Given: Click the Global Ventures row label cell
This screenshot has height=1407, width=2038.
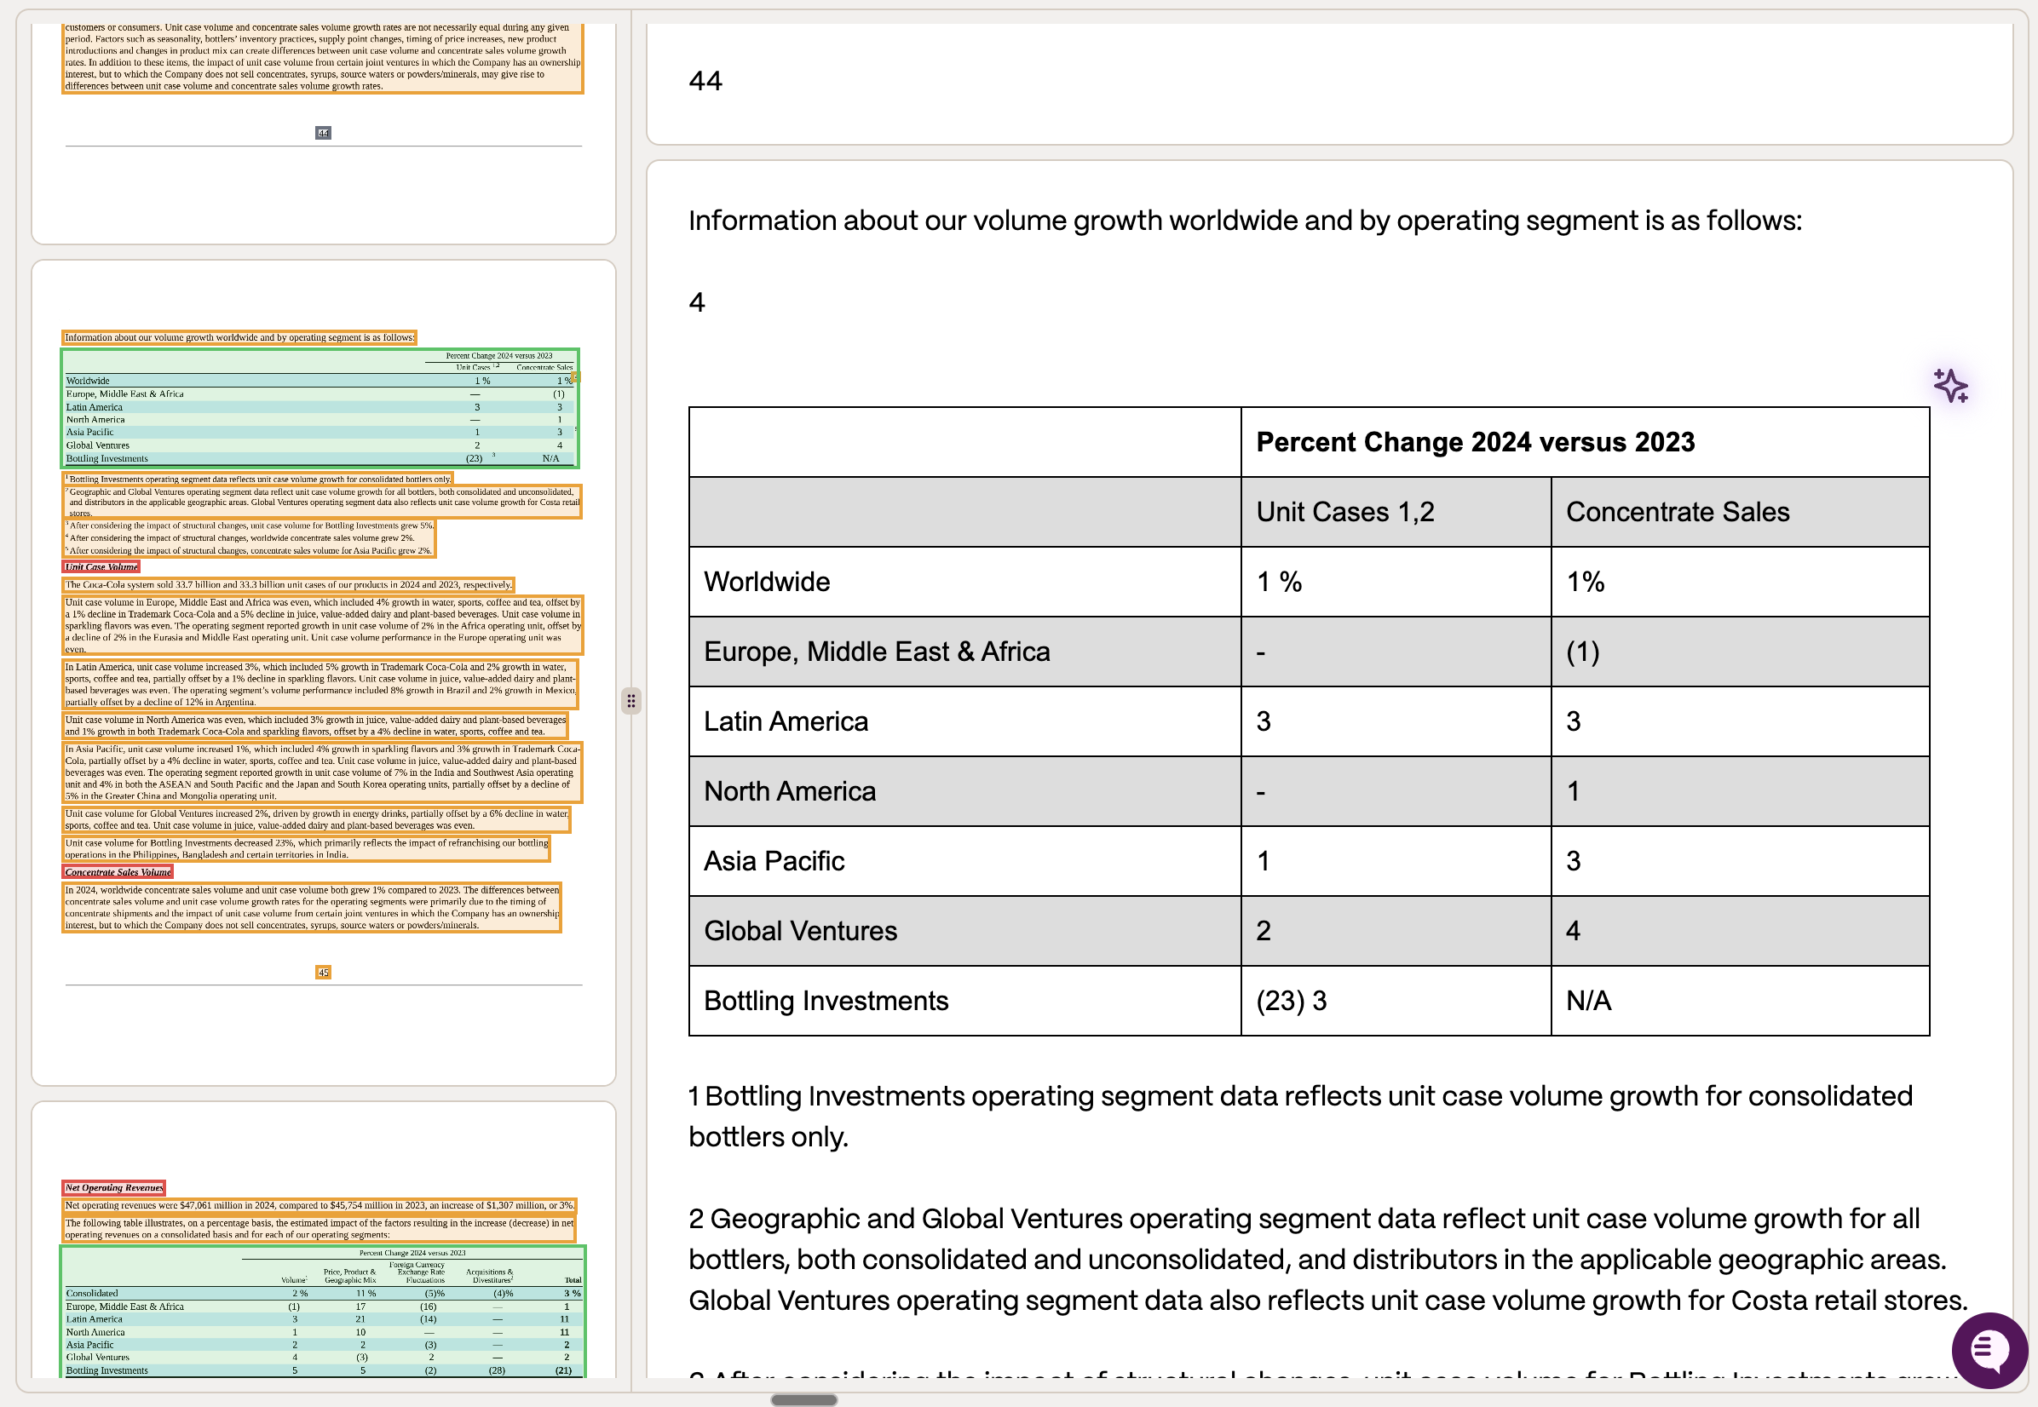Looking at the screenshot, I should [x=964, y=930].
